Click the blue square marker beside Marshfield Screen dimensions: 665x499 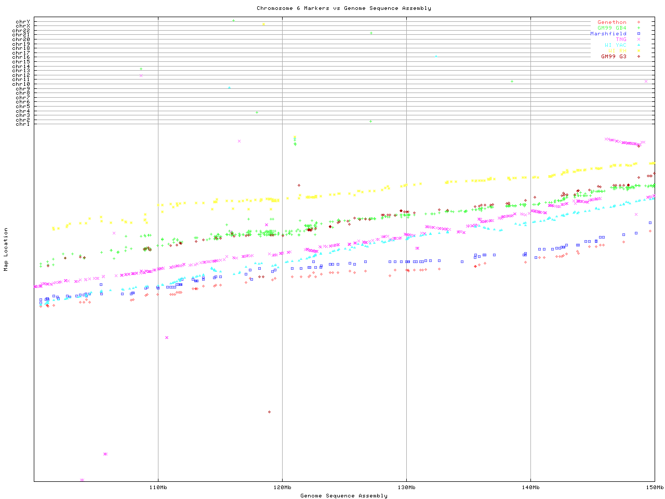coord(639,34)
